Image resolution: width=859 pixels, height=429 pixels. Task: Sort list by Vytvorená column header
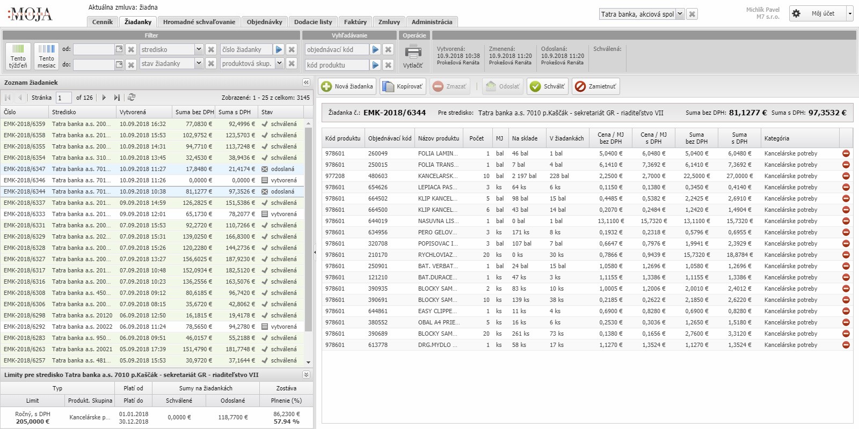click(144, 112)
